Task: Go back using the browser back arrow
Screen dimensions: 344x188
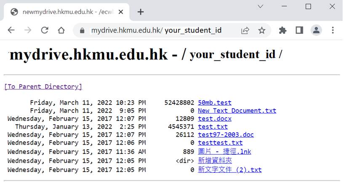Action: coord(11,30)
